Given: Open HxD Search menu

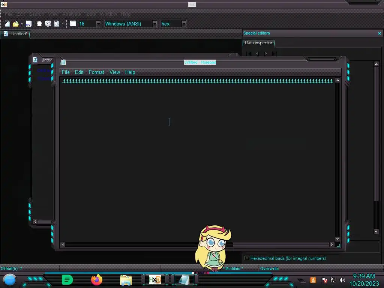Looking at the screenshot, I should click(36, 14).
